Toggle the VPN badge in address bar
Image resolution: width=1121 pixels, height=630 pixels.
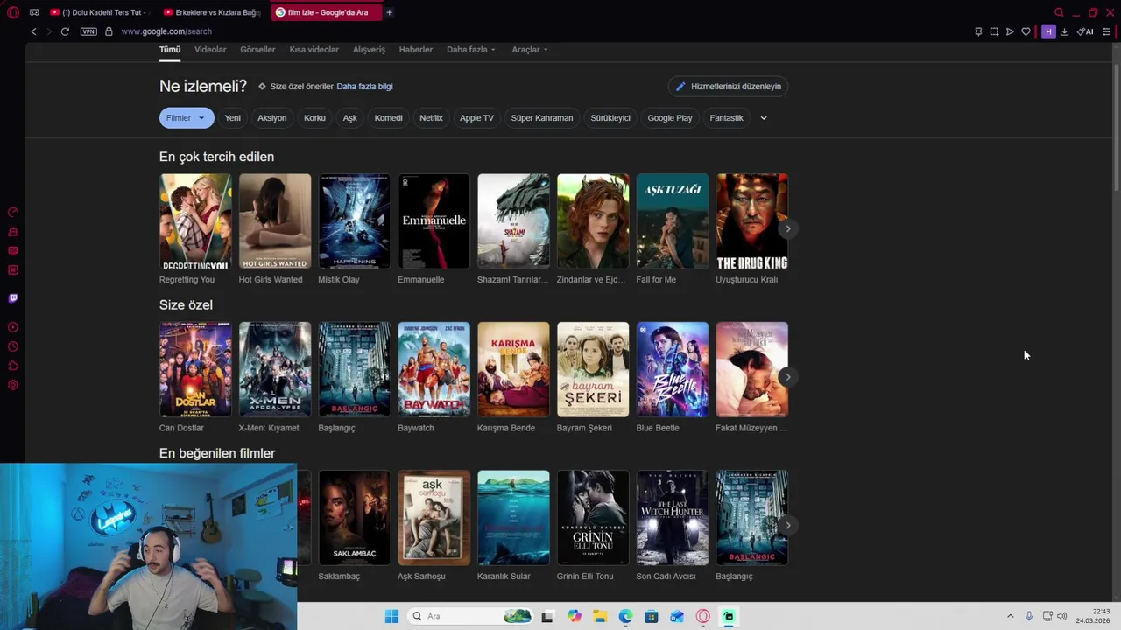[x=88, y=31]
